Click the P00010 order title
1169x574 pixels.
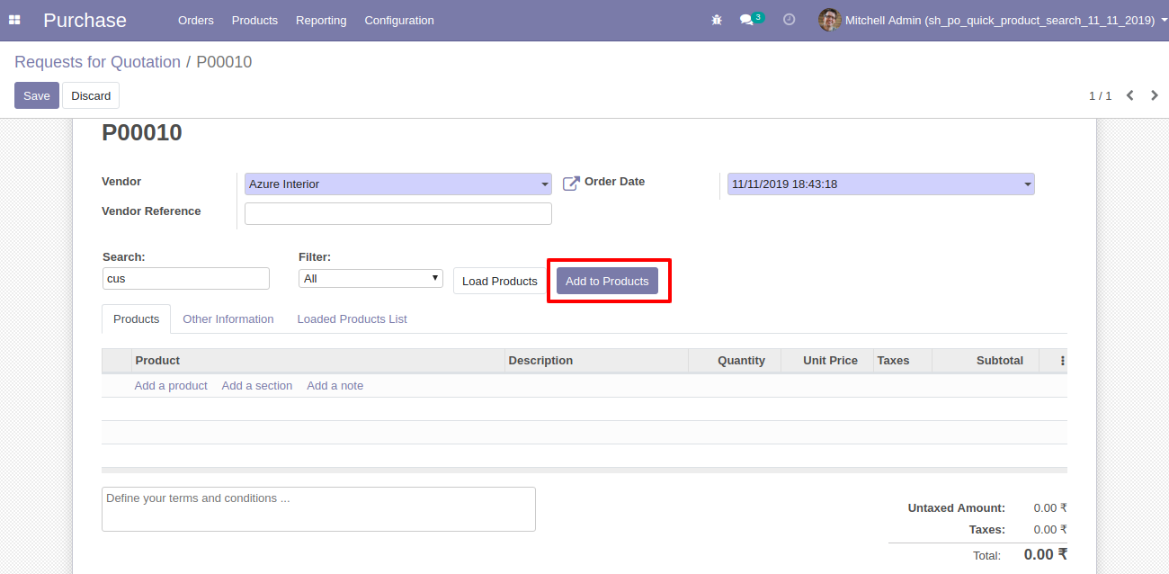[142, 132]
